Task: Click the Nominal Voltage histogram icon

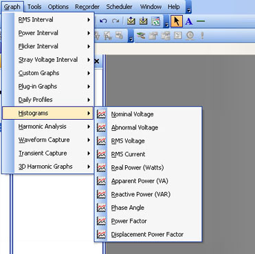Action: (101, 114)
